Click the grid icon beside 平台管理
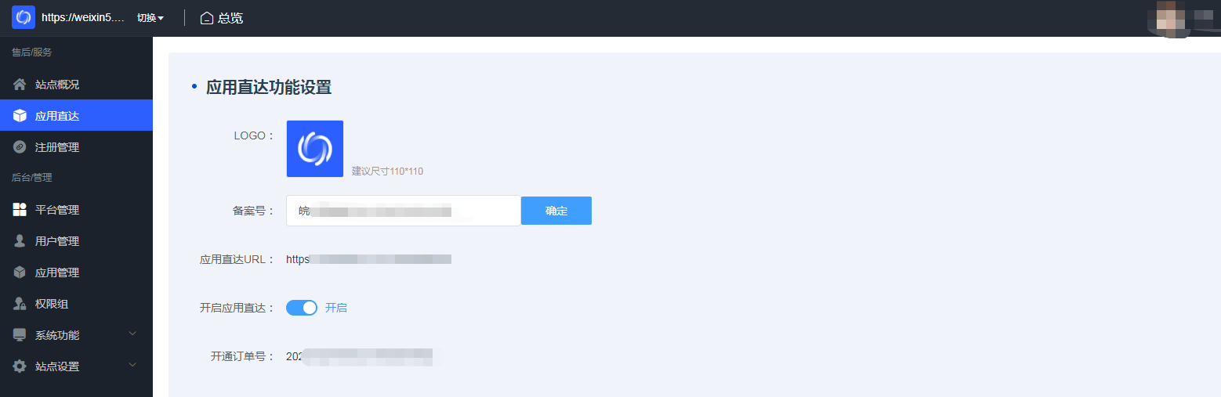Image resolution: width=1221 pixels, height=397 pixels. point(20,209)
